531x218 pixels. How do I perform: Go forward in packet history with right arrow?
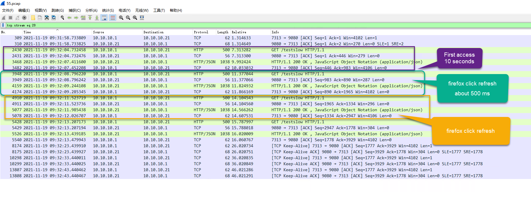pos(76,18)
